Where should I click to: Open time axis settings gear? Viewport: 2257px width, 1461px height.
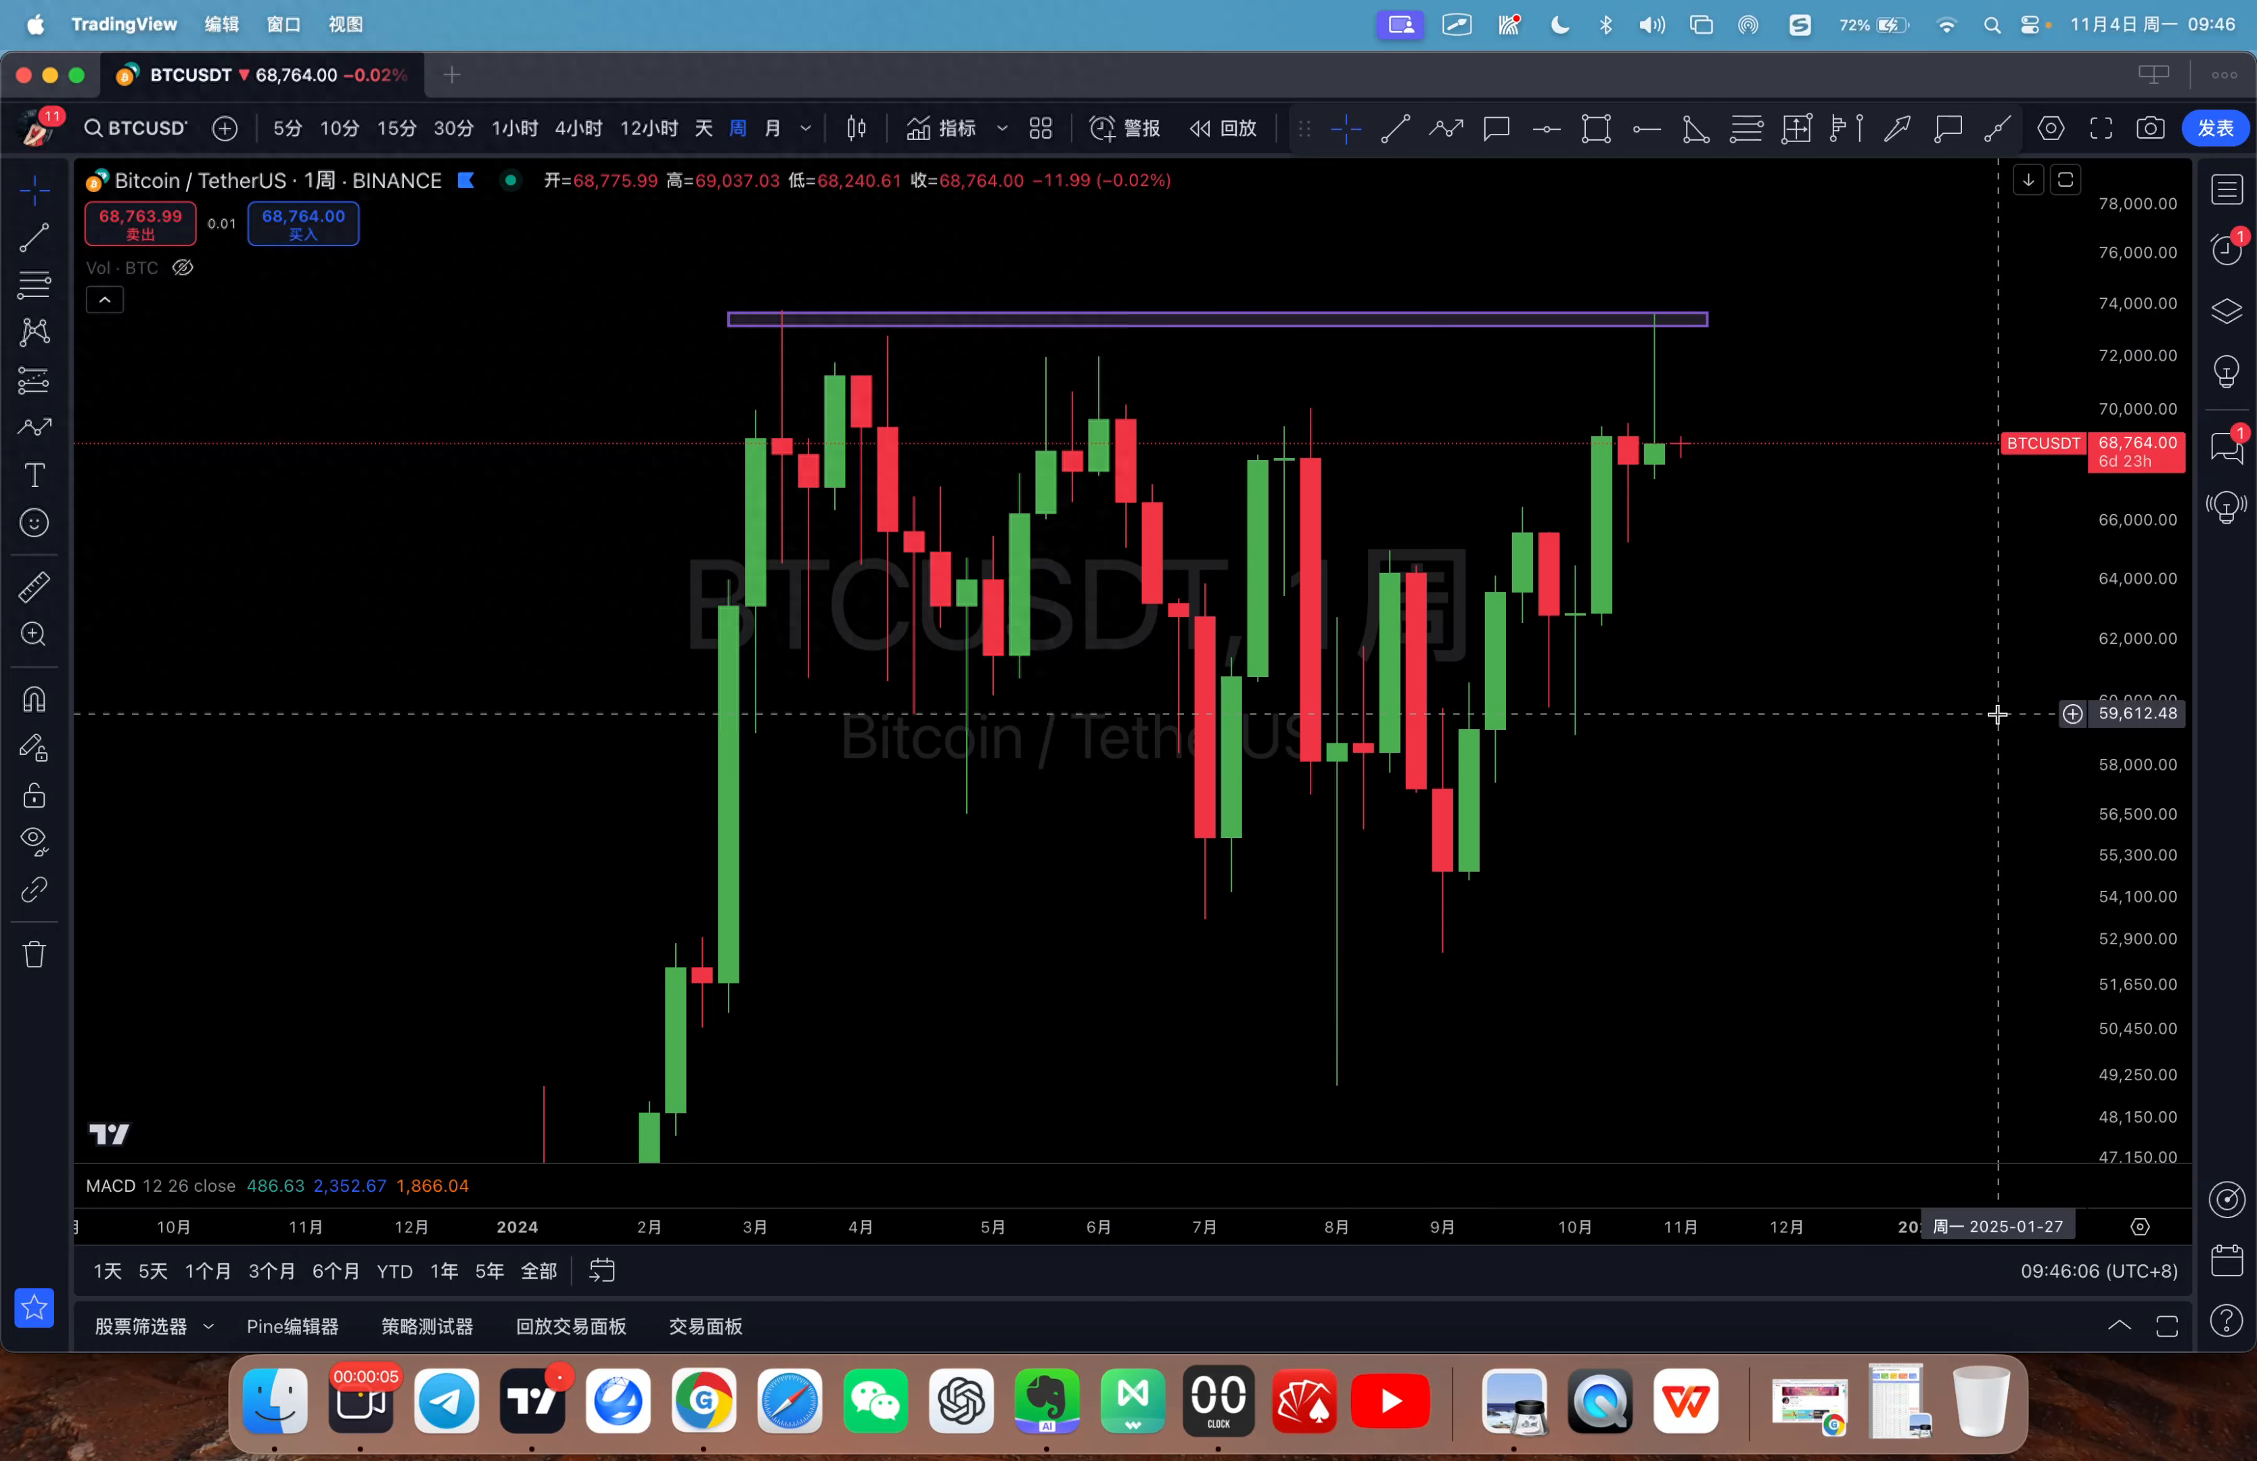2141,1227
